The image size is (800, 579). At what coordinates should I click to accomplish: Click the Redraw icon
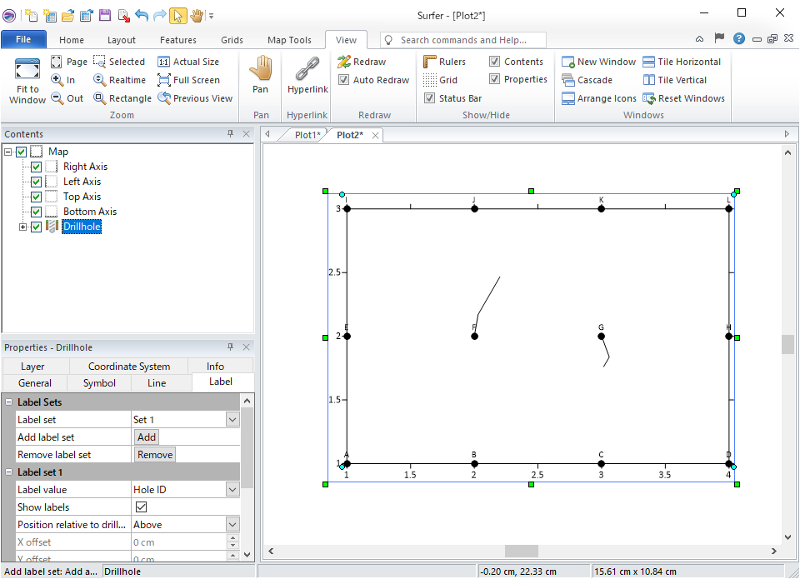[x=344, y=62]
